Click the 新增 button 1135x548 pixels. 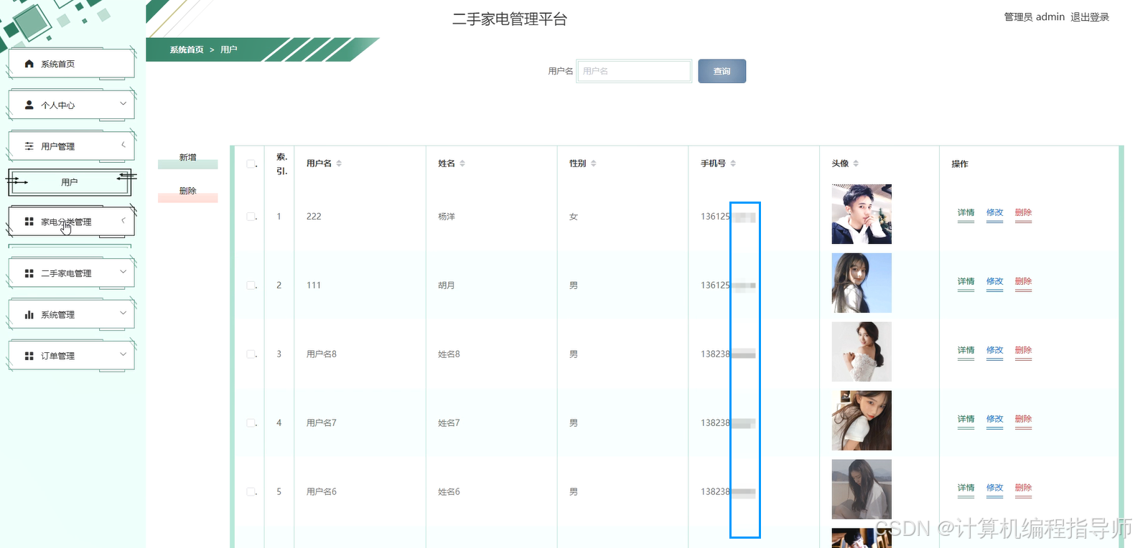(188, 158)
